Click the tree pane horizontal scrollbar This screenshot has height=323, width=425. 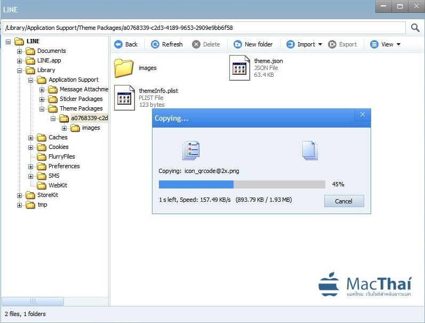tap(33, 301)
